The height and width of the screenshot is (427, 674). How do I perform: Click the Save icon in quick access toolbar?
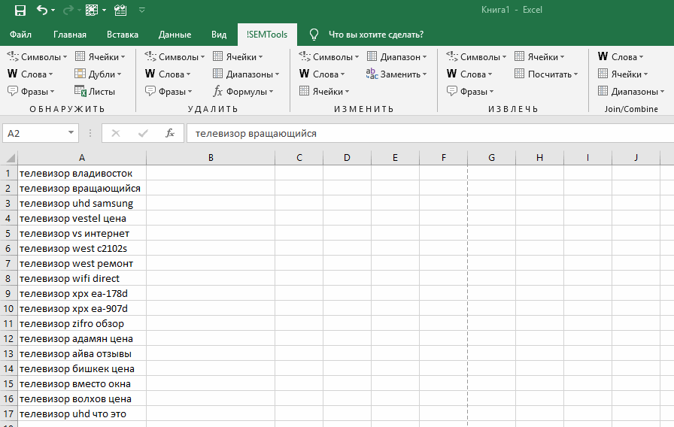[x=20, y=11]
